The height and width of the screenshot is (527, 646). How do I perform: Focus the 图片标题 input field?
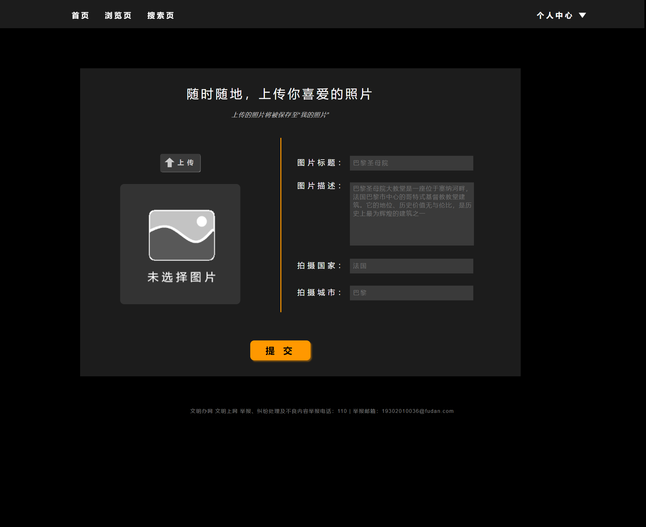(x=411, y=163)
